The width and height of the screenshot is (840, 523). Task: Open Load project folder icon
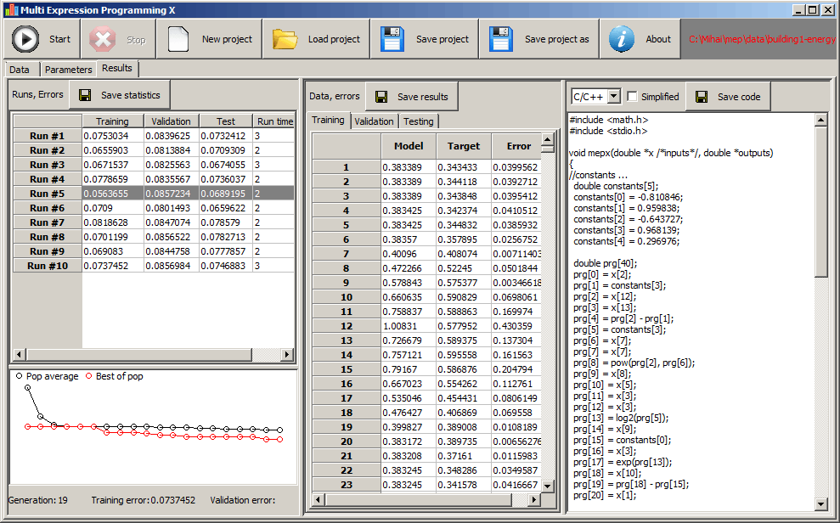[x=285, y=39]
